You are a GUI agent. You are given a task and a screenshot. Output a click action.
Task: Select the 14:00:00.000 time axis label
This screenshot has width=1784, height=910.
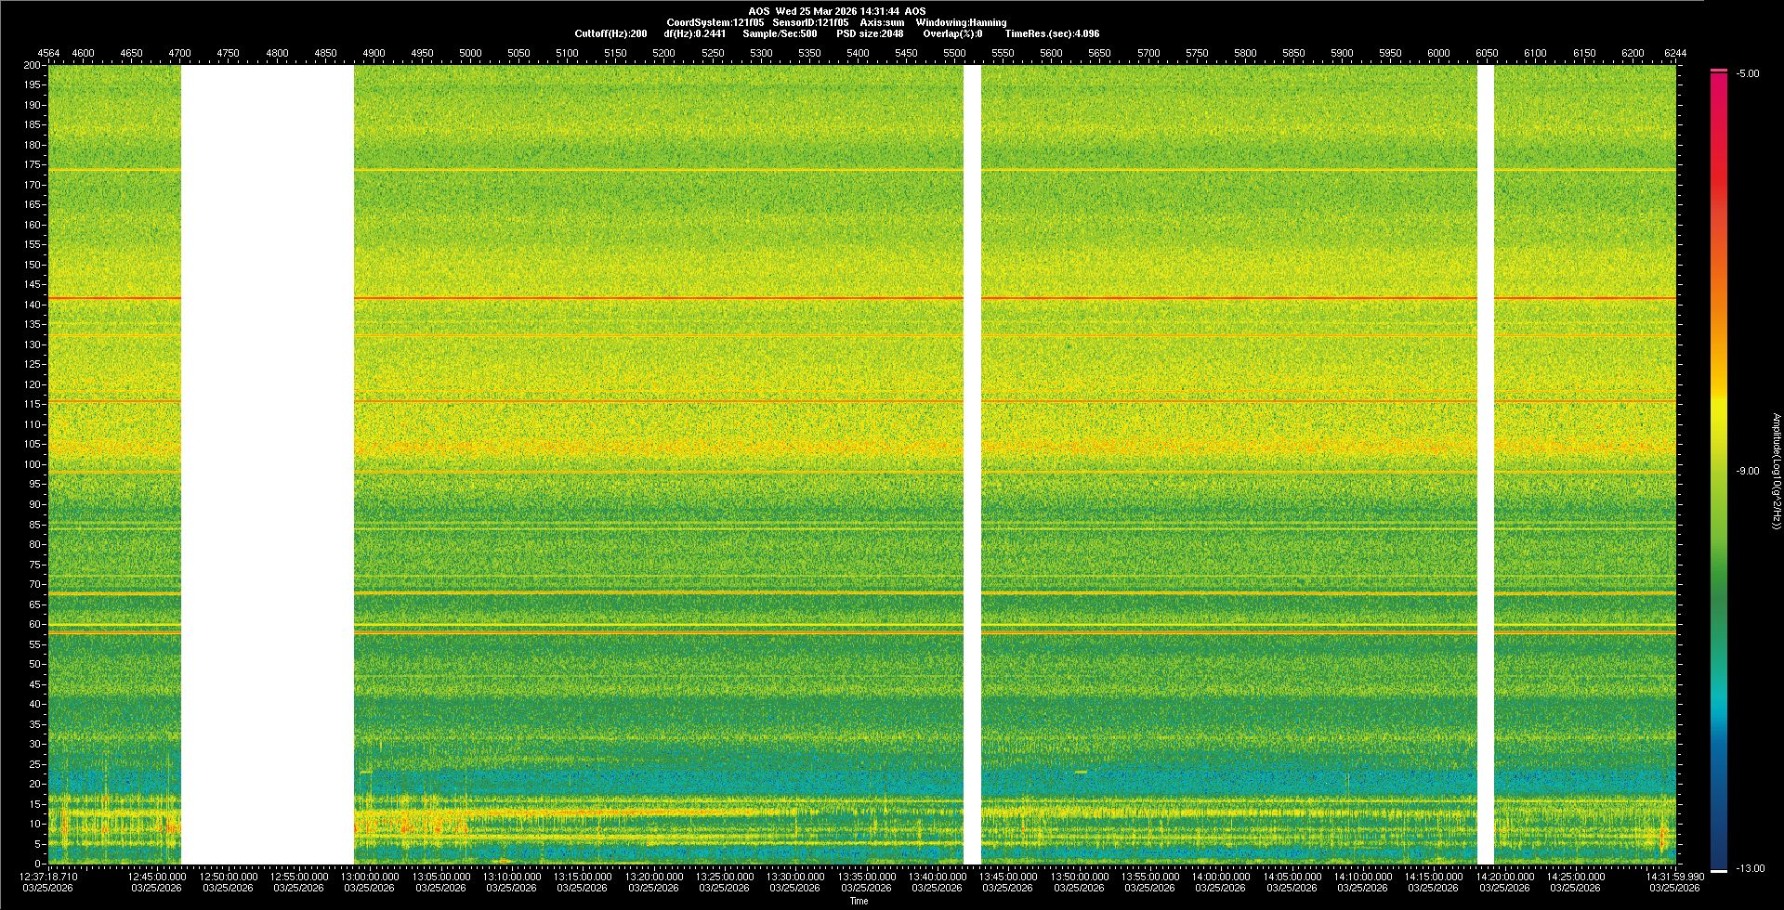point(1220,877)
